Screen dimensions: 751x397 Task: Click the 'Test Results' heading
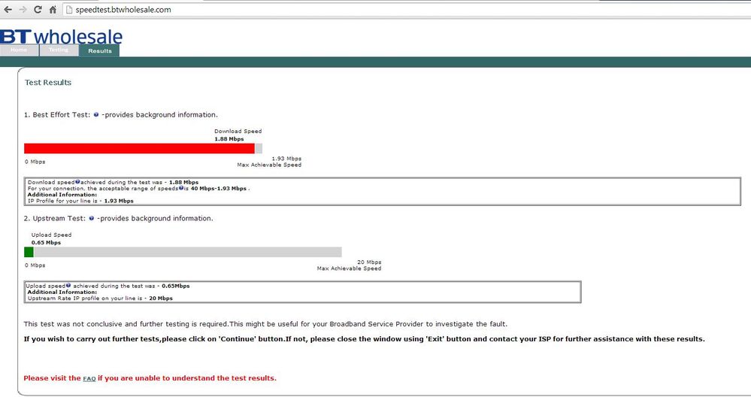[x=48, y=83]
